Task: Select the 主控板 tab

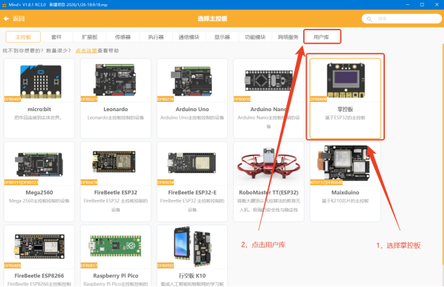Action: click(23, 37)
